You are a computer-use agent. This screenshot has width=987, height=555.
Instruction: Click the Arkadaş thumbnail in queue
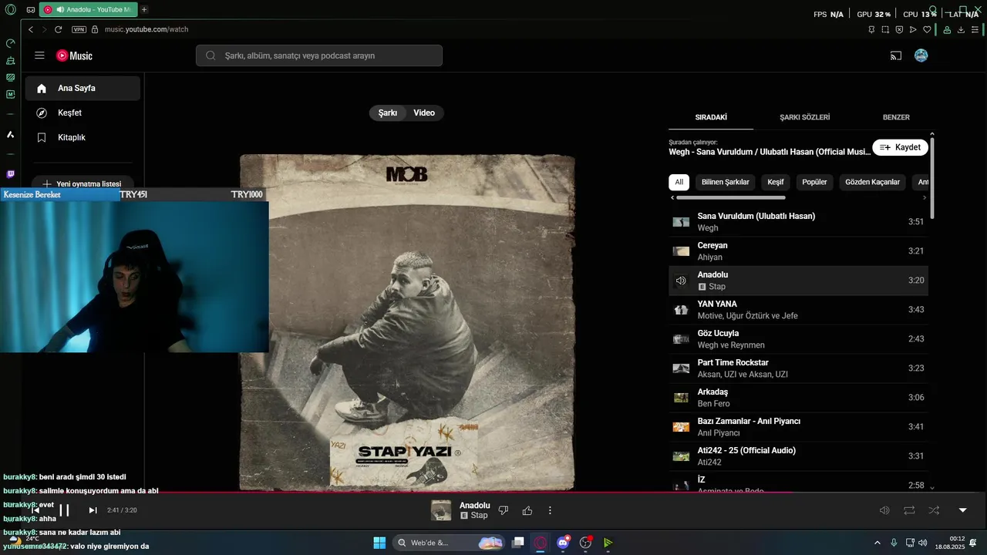click(681, 398)
